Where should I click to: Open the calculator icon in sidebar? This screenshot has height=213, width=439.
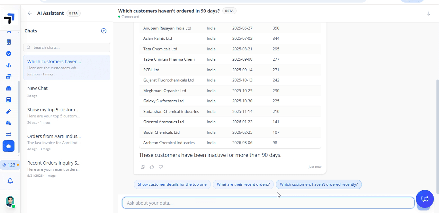[9, 100]
